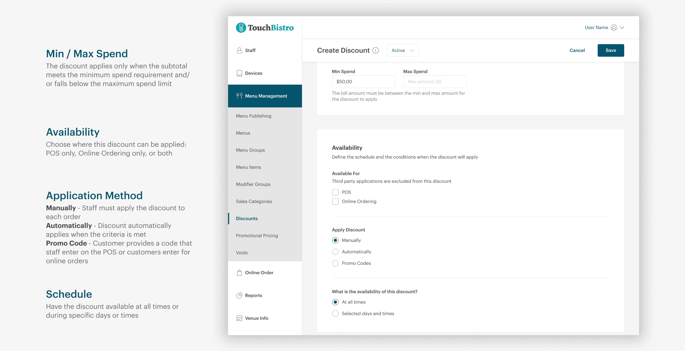Image resolution: width=685 pixels, height=351 pixels.
Task: Enable the POS checkbox
Action: [x=335, y=192]
